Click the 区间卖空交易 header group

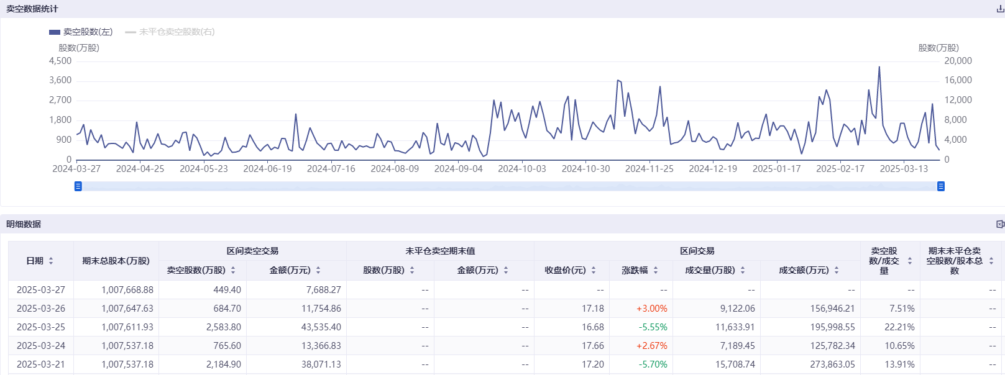(x=252, y=251)
